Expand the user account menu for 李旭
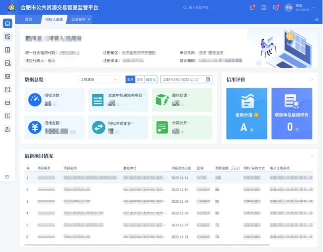This screenshot has height=252, width=323. [313, 7]
